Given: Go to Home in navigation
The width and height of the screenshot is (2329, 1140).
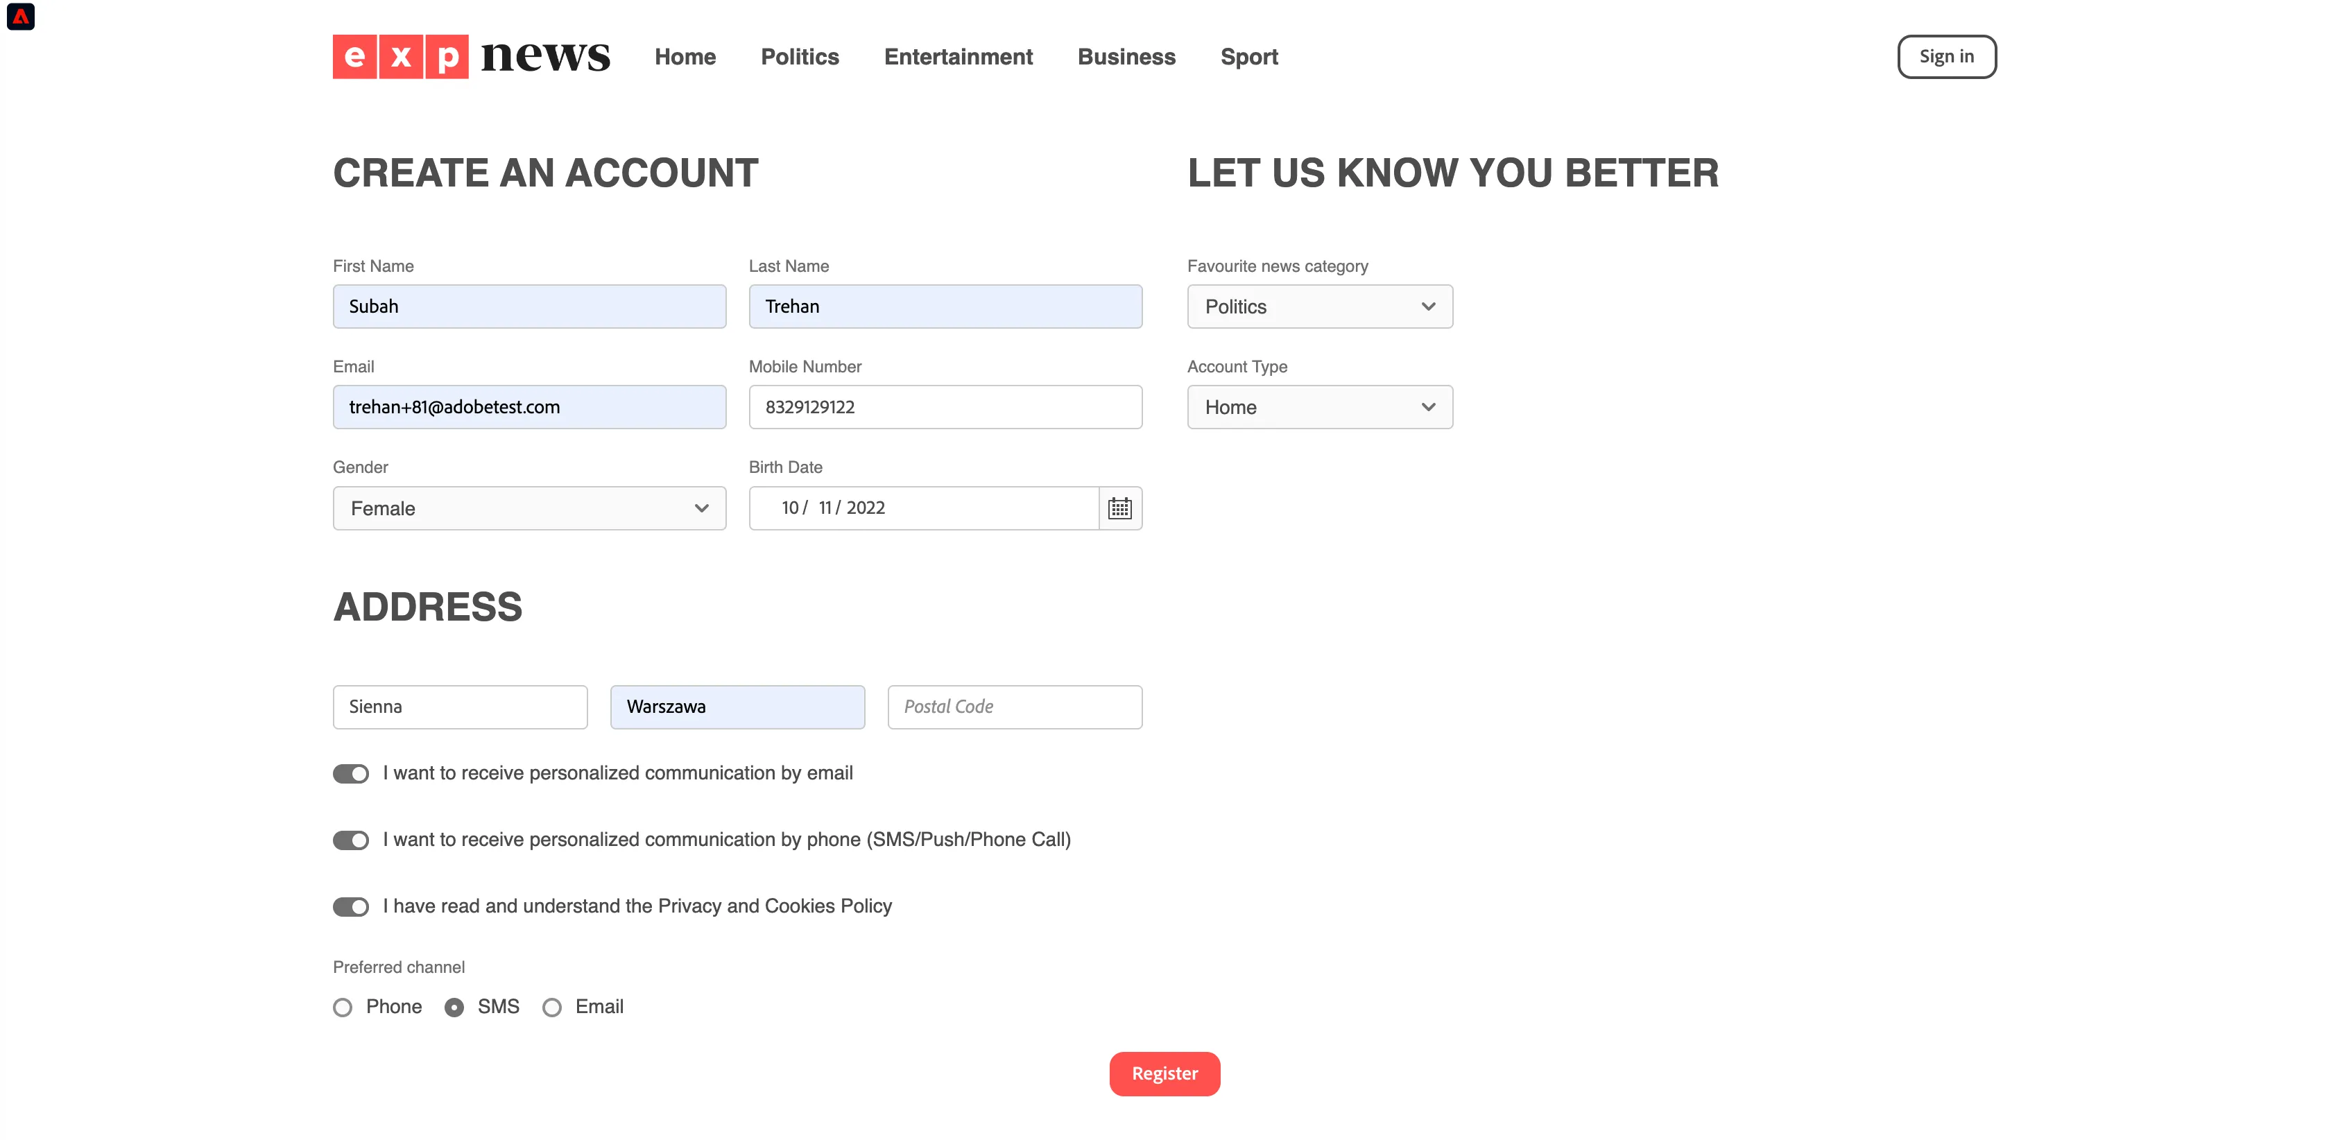Looking at the screenshot, I should pos(685,57).
